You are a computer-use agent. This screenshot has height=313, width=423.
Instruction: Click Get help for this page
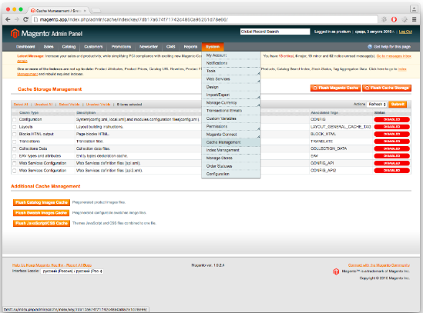pyautogui.click(x=392, y=47)
